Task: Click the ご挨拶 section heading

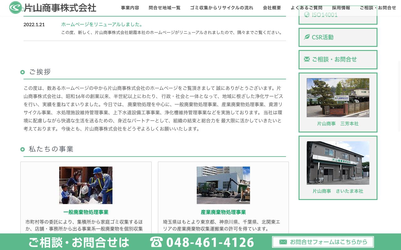Action: (x=40, y=72)
